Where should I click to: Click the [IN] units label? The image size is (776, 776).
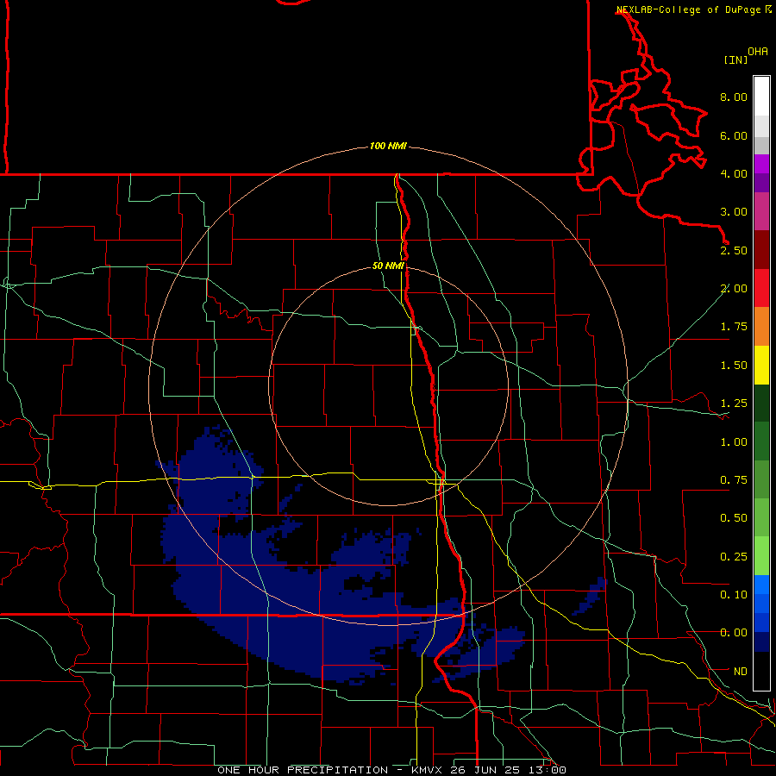[x=735, y=59]
